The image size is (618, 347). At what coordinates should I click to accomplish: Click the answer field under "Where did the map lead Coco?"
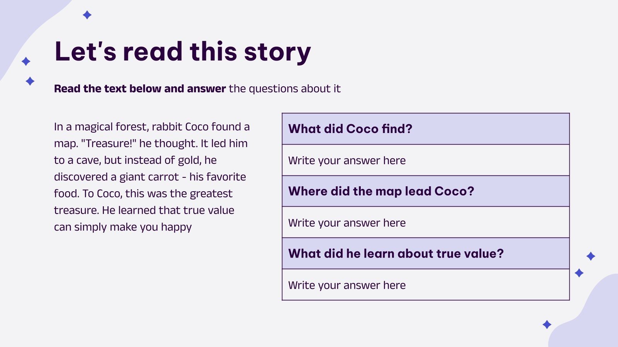pyautogui.click(x=426, y=223)
